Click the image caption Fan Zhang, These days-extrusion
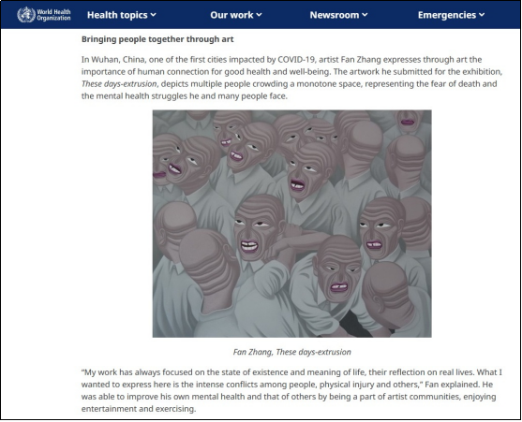The image size is (522, 422). pos(292,352)
